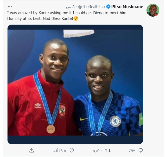Open the @TheRealPitso handle link
Image resolution: width=165 pixels, height=157 pixels.
(x=92, y=6)
